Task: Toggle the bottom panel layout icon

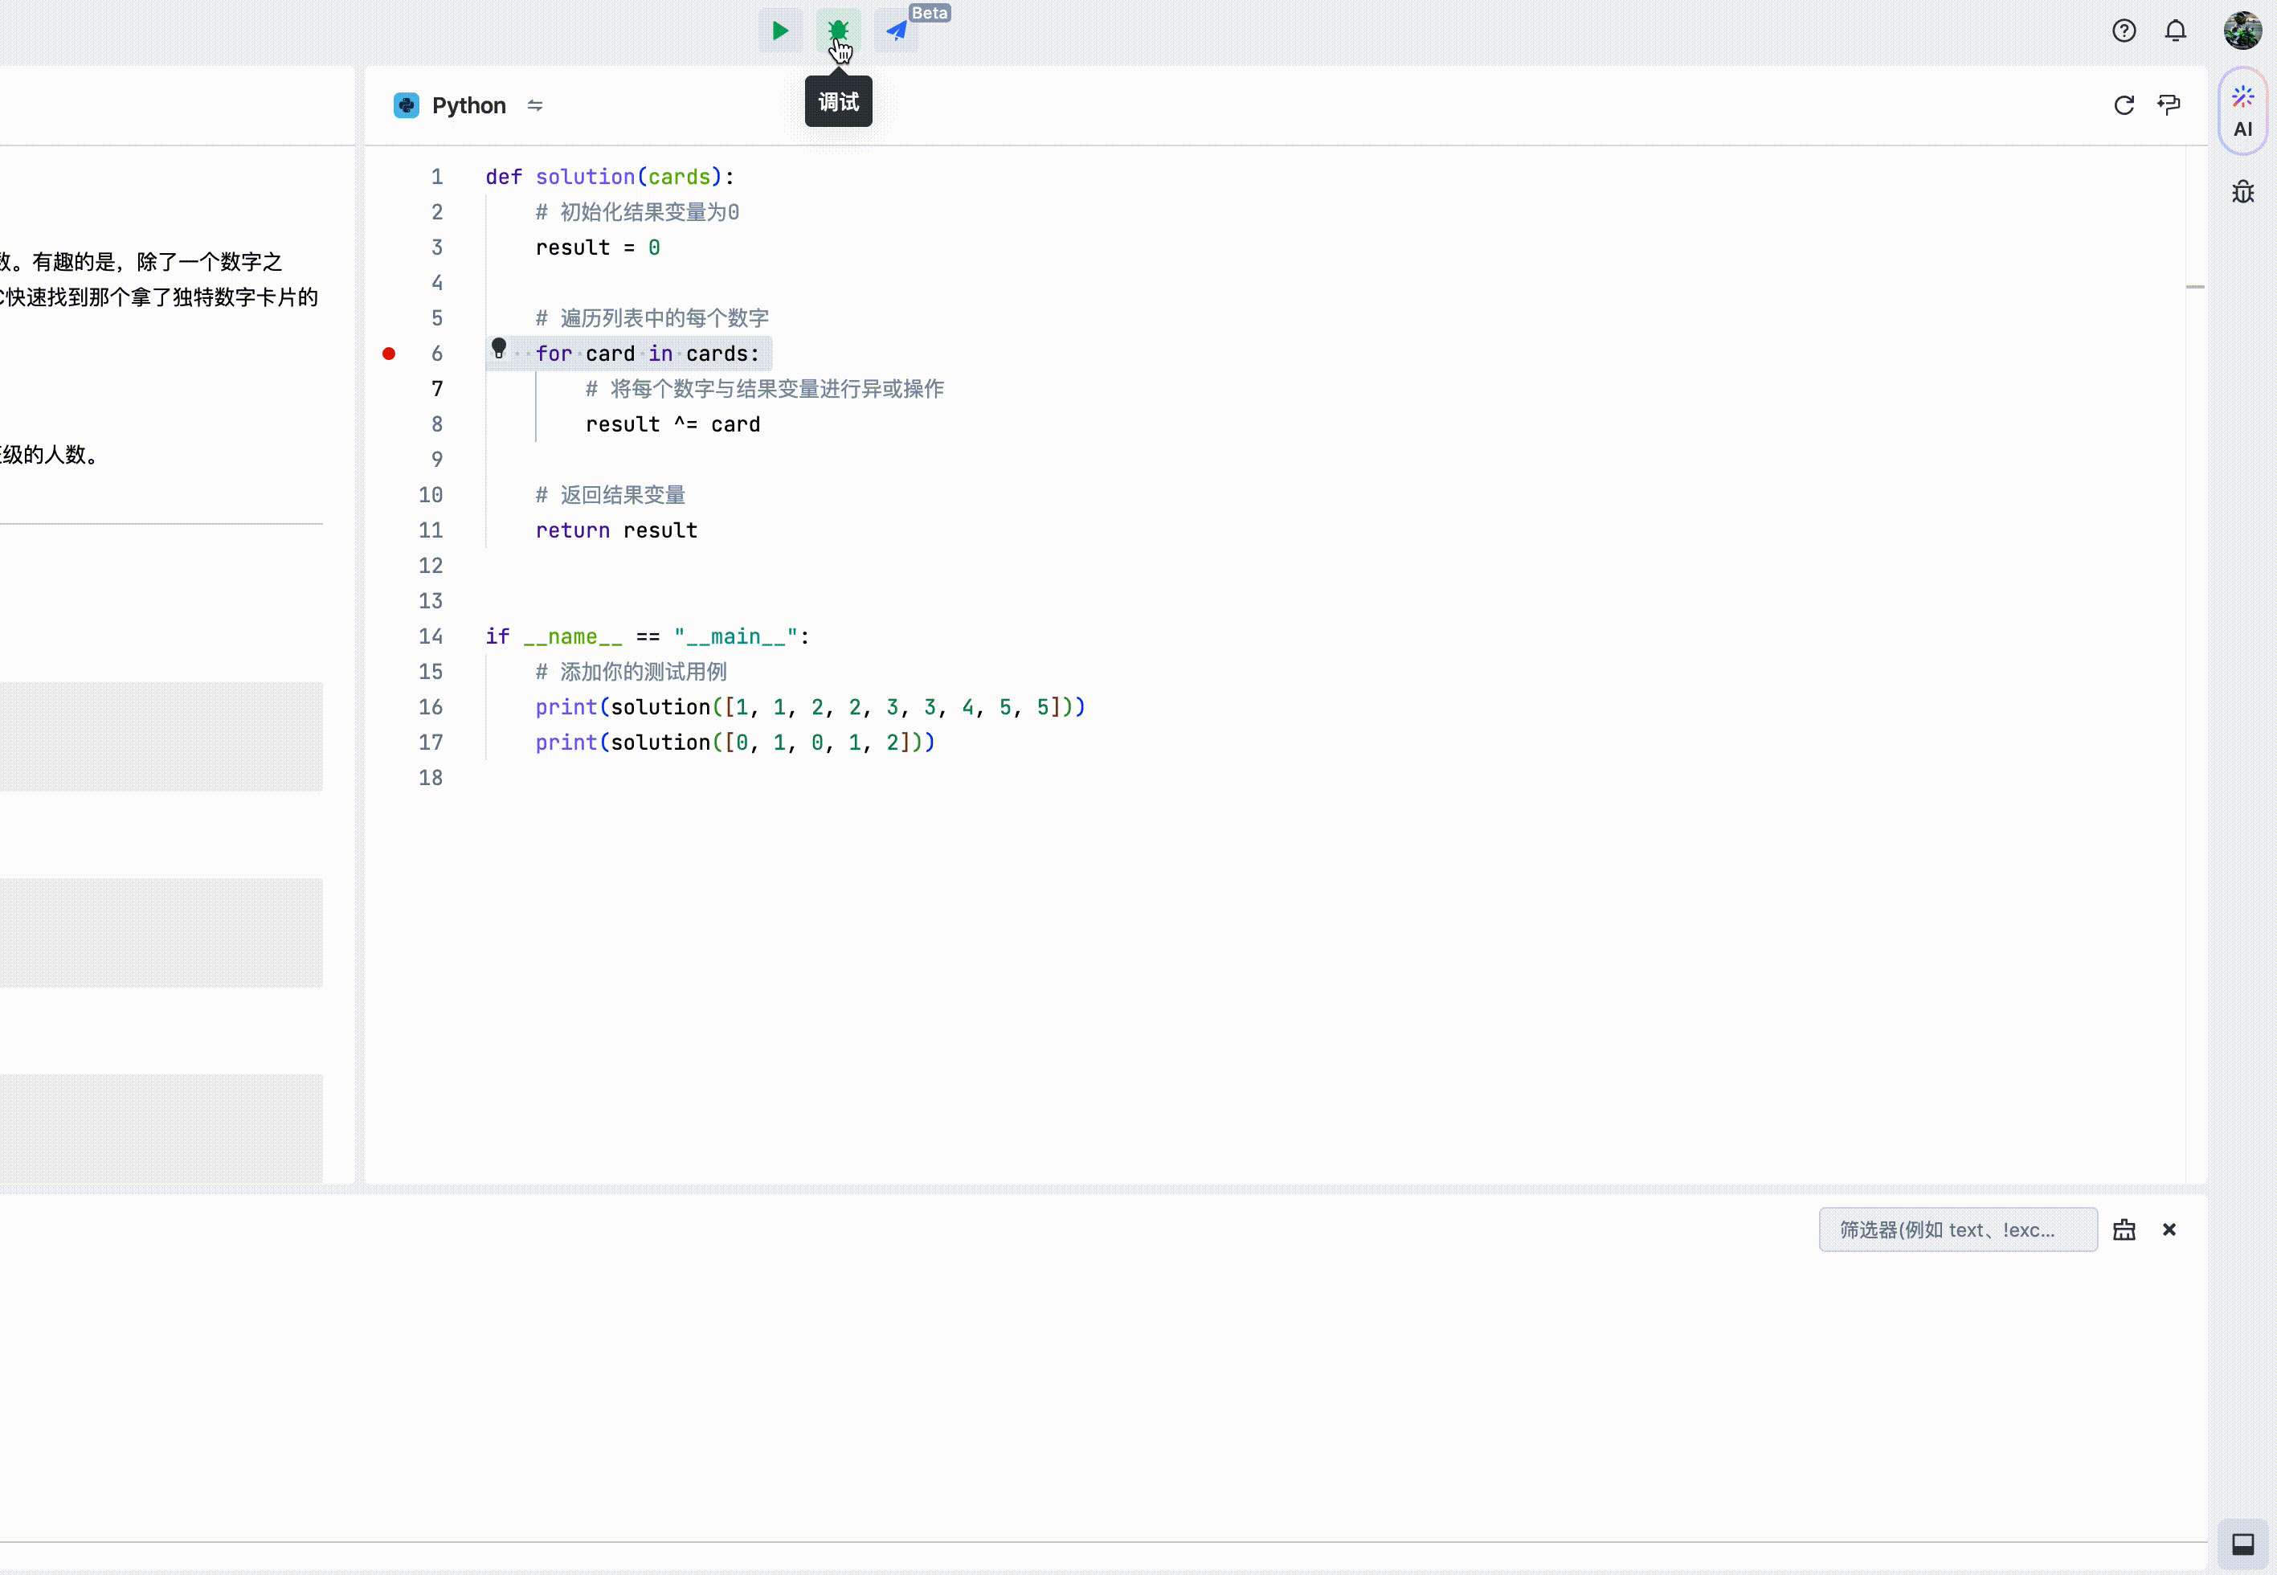Action: coord(2242,1544)
